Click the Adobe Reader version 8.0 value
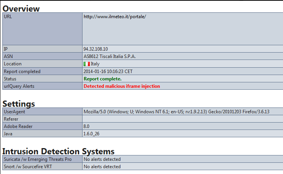 86,126
